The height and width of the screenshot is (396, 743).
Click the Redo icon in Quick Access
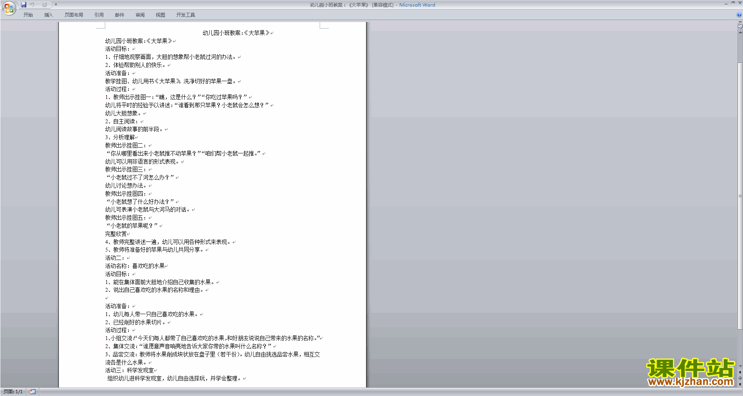point(45,5)
